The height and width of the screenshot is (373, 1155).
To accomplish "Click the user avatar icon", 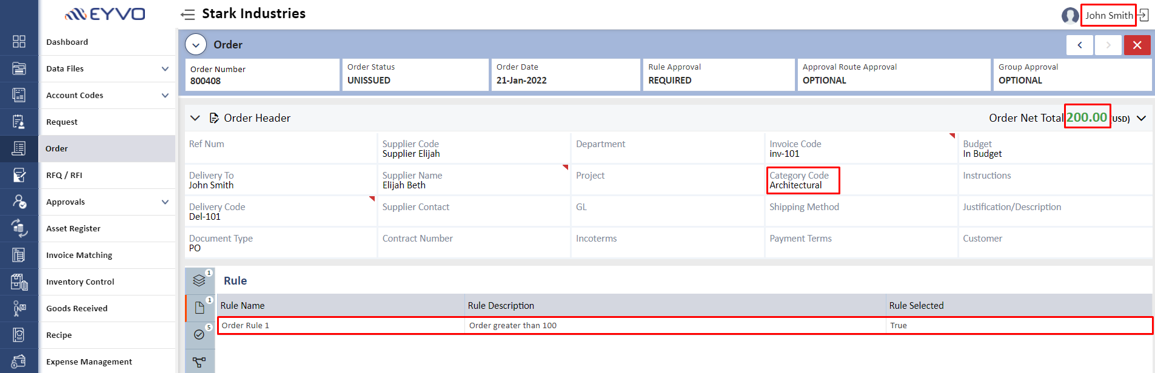I will point(1070,15).
